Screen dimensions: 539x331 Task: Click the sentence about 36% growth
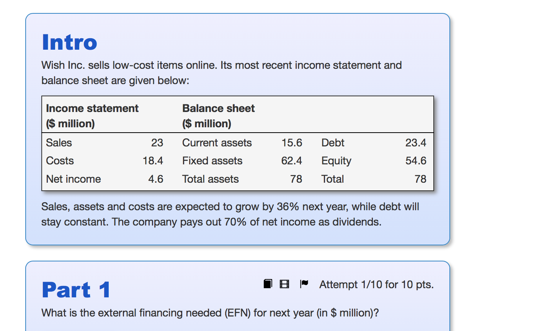click(x=230, y=214)
